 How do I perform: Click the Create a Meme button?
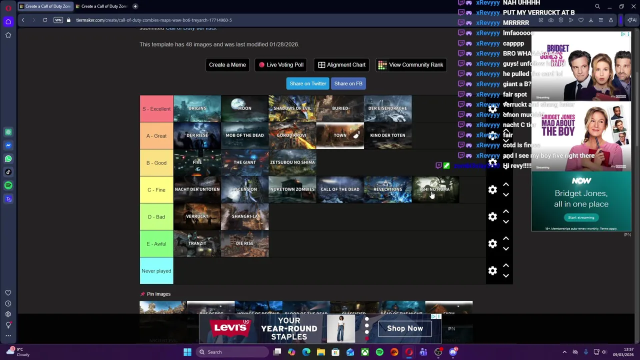click(x=227, y=65)
